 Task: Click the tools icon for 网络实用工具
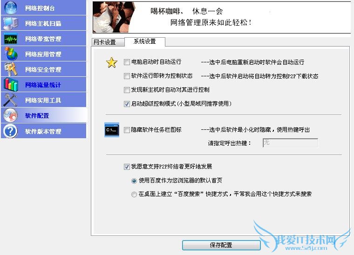pyautogui.click(x=11, y=100)
